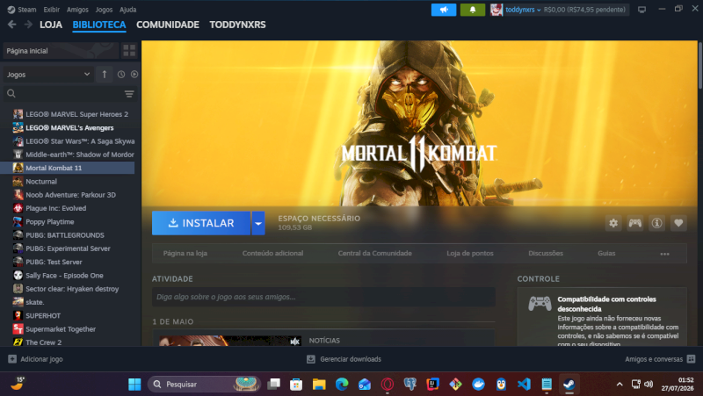The width and height of the screenshot is (703, 396).
Task: Open Gerenciar downloads
Action: coord(344,359)
